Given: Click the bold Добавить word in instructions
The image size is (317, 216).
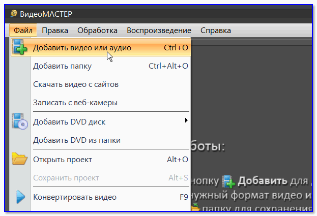Looking at the screenshot, I should pyautogui.click(x=263, y=181).
